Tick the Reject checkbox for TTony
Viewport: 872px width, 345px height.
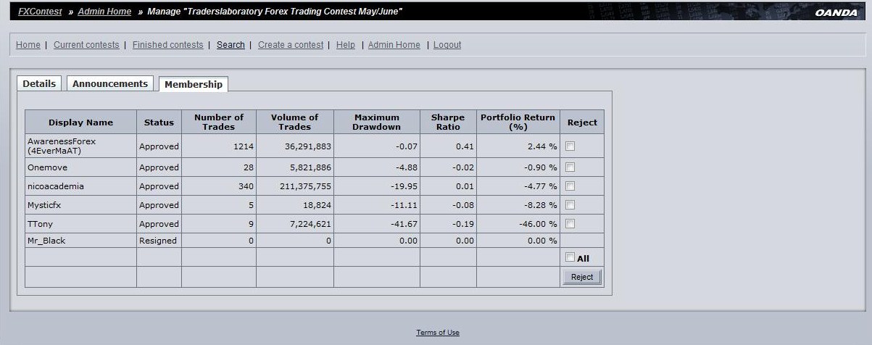[570, 223]
